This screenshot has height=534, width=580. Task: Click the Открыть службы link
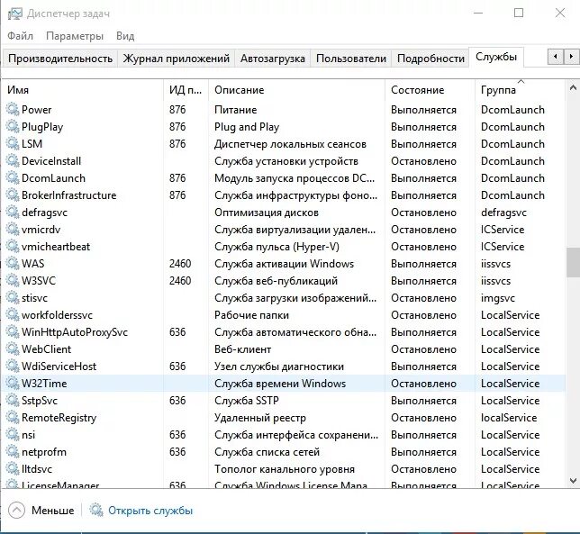click(x=150, y=511)
